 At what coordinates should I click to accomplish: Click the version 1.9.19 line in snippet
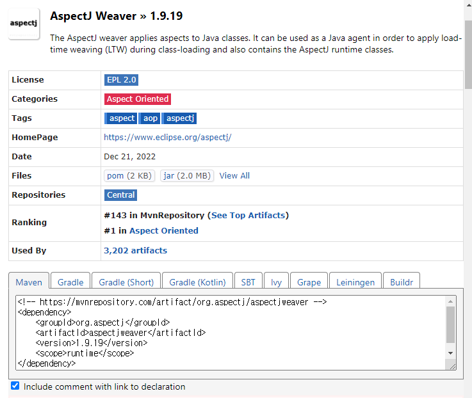pos(92,343)
